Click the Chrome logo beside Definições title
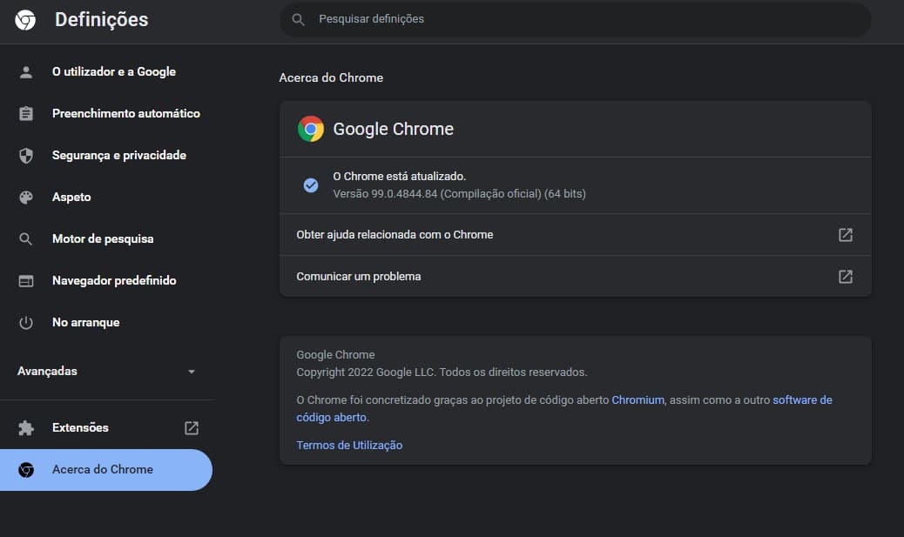 [x=26, y=20]
